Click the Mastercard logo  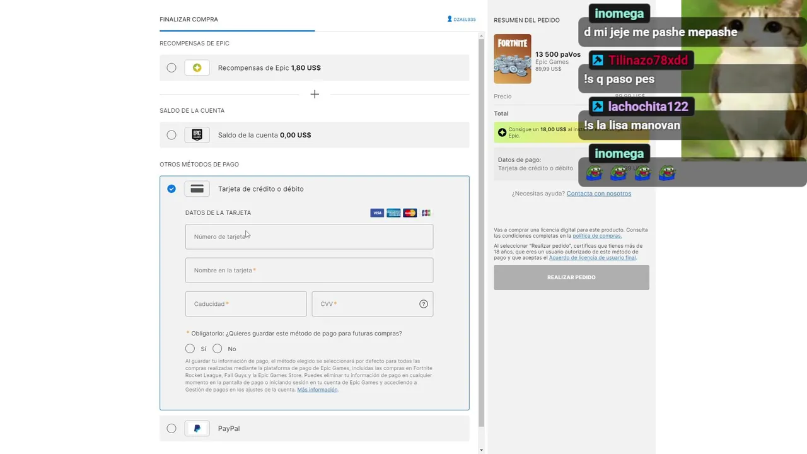[x=410, y=213]
